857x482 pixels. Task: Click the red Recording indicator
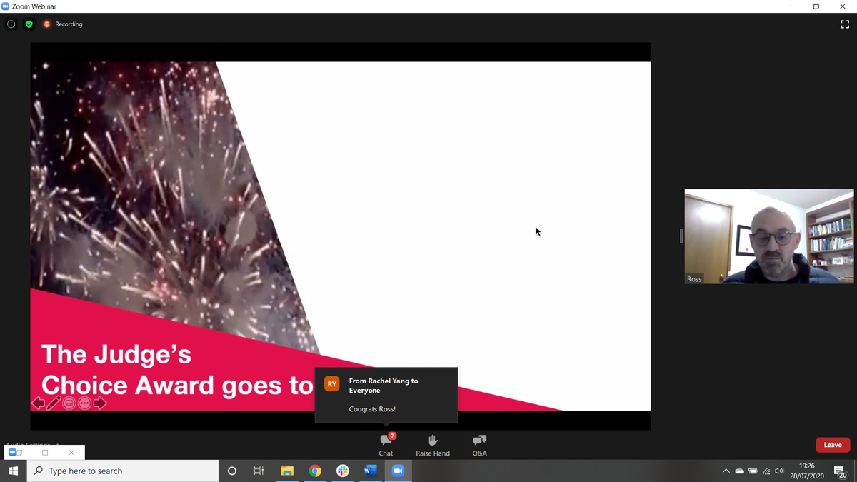pyautogui.click(x=63, y=24)
